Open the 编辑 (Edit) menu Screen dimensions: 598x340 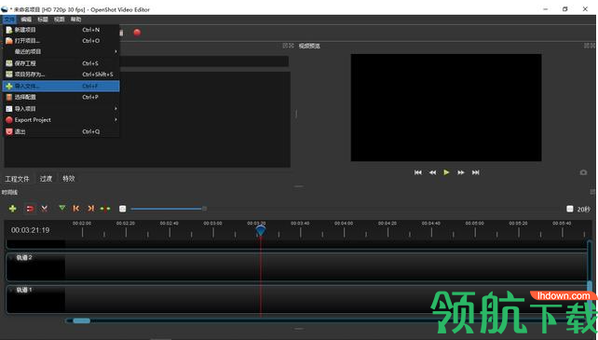click(26, 20)
